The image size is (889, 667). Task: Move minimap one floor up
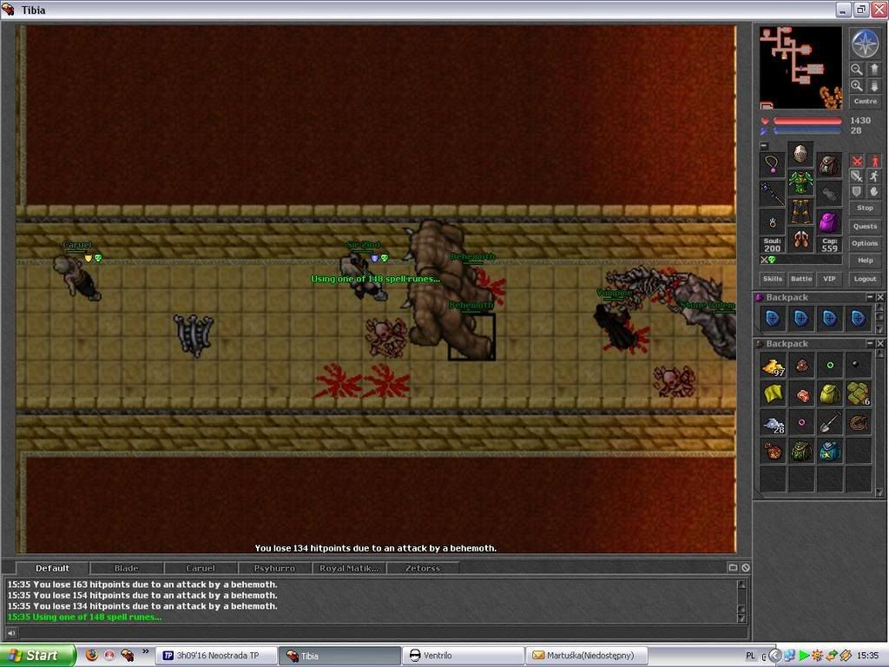coord(873,69)
